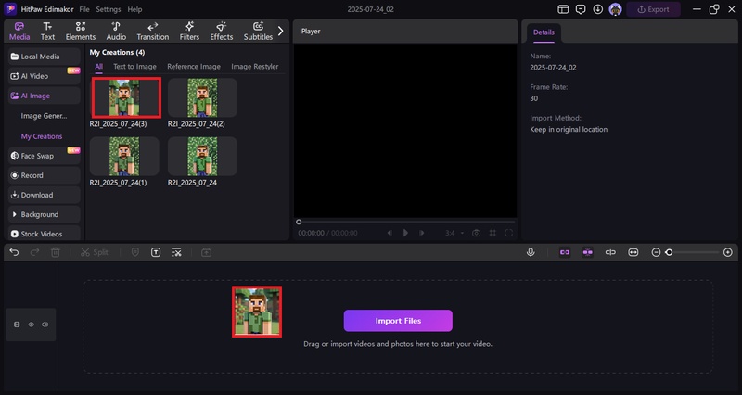Open the Help menu
The image size is (742, 395).
tap(134, 9)
